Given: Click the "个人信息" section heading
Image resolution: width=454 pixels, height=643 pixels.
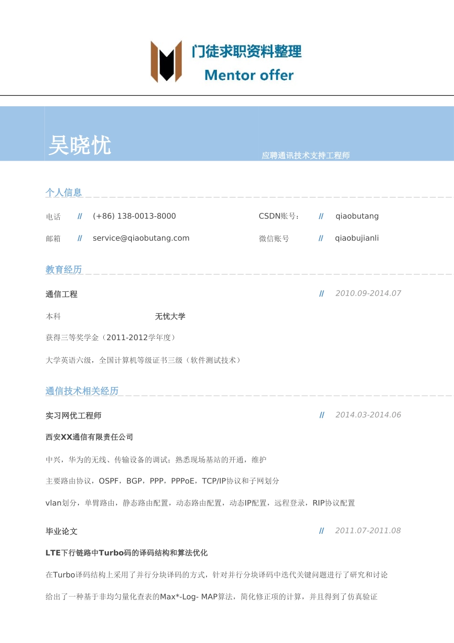Looking at the screenshot, I should (x=64, y=192).
